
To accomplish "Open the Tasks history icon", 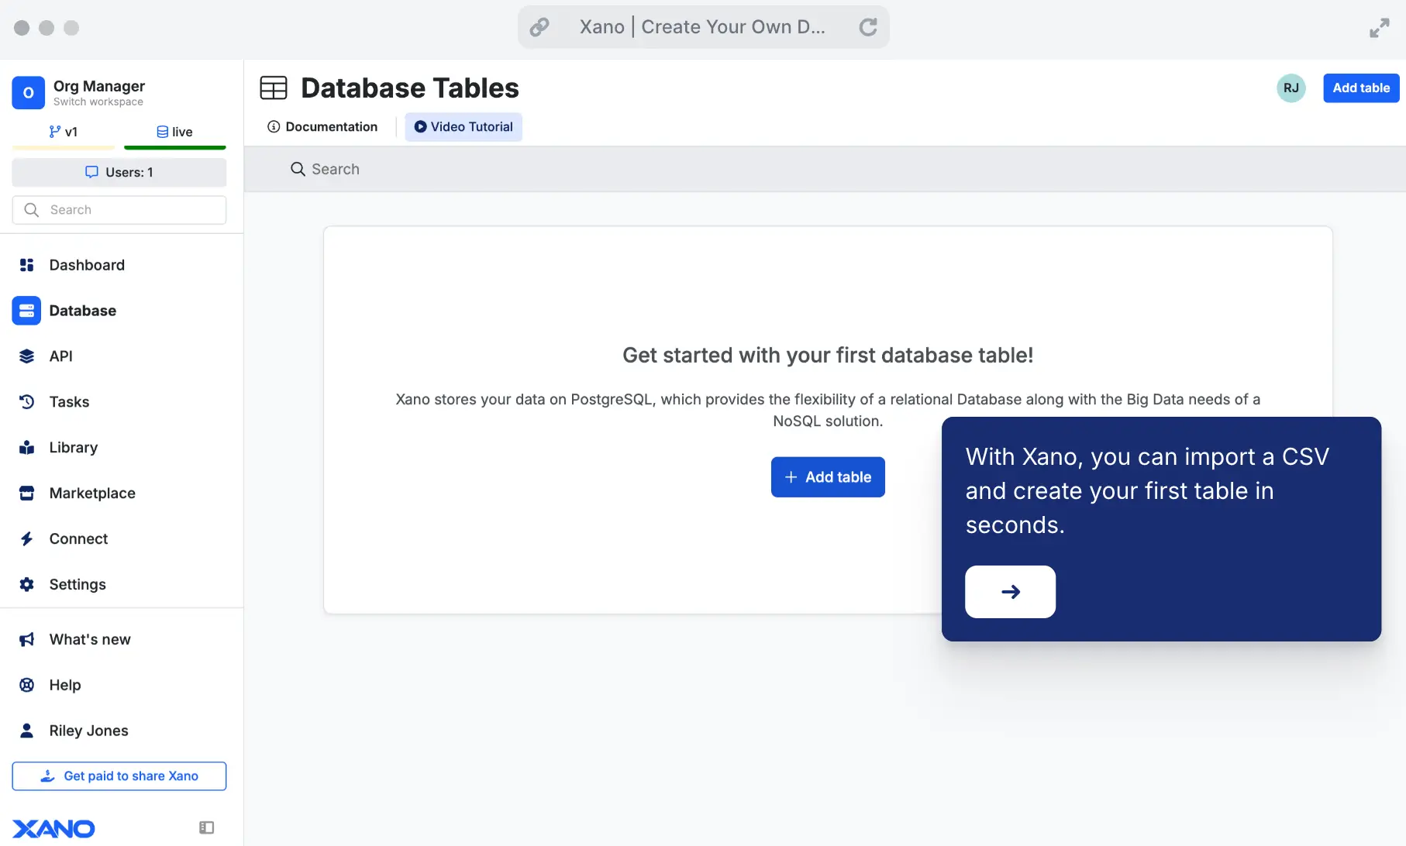I will click(x=27, y=402).
